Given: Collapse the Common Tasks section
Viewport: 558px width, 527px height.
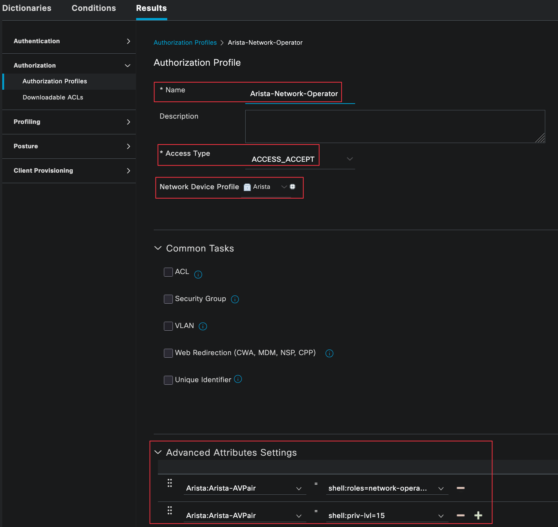Looking at the screenshot, I should [x=158, y=248].
